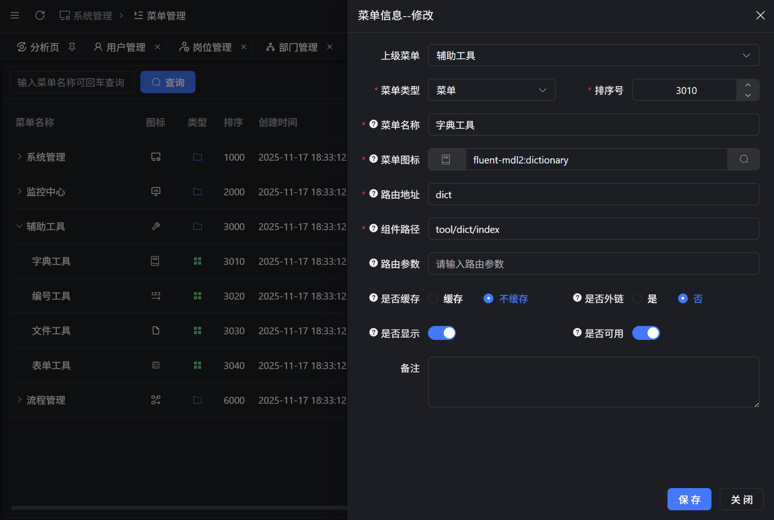Screen dimensions: 774x520
Task: Click the pin icon on 分析页 tab
Action: click(72, 47)
